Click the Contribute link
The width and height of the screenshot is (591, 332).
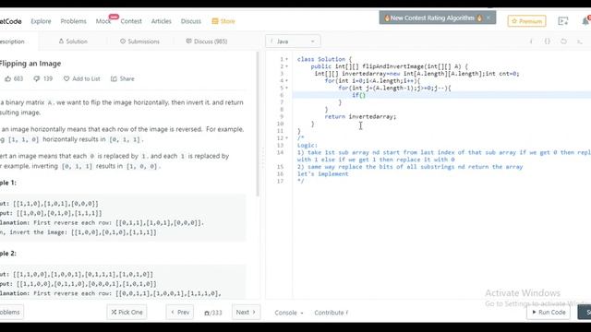point(332,313)
